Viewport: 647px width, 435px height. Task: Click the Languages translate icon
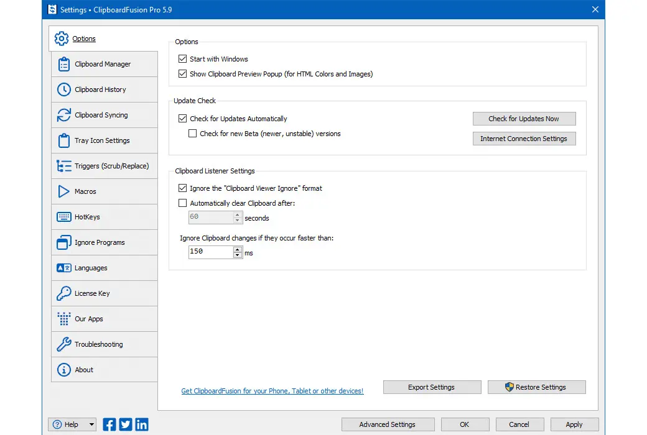(x=64, y=268)
